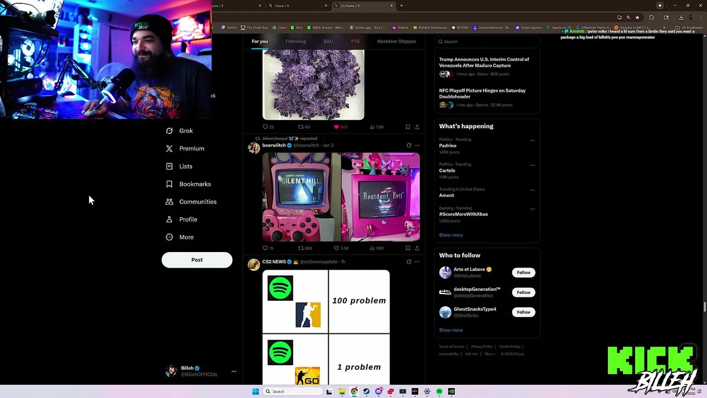Open options for Cartels trend
The width and height of the screenshot is (707, 398).
point(532,165)
